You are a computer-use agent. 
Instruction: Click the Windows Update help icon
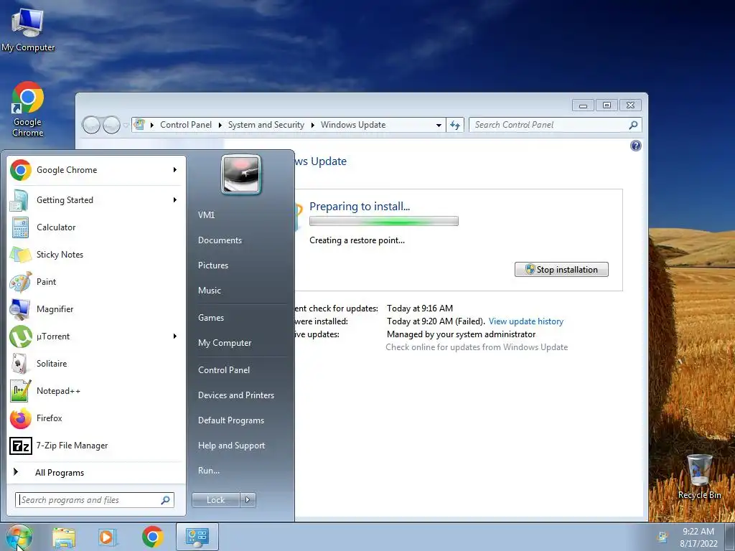click(x=636, y=146)
